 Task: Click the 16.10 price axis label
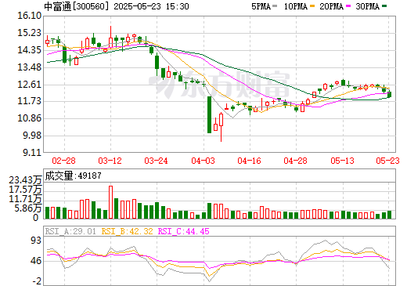pyautogui.click(x=29, y=16)
